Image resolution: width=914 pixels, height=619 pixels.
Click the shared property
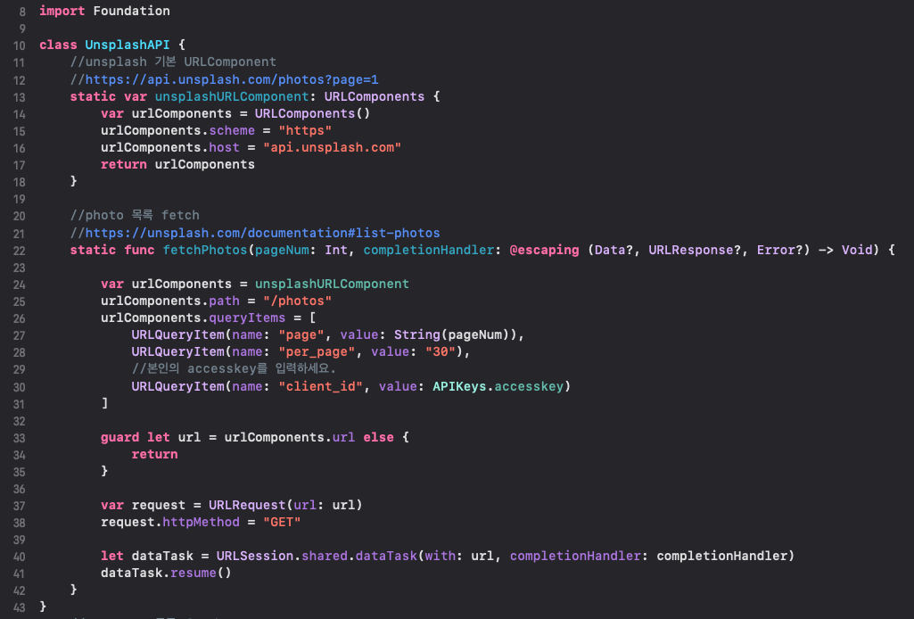[x=324, y=556]
